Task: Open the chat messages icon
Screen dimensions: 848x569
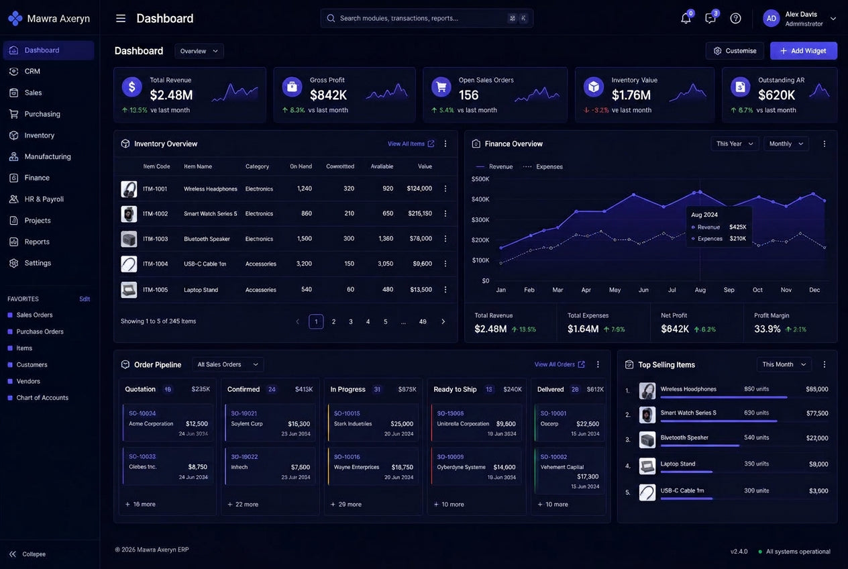Action: pyautogui.click(x=710, y=18)
